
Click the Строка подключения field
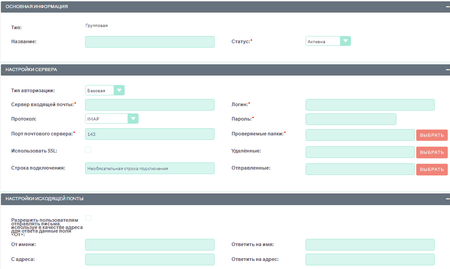click(x=149, y=168)
